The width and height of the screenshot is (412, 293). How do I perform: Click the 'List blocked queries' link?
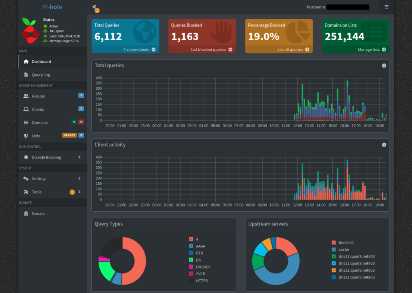(211, 50)
